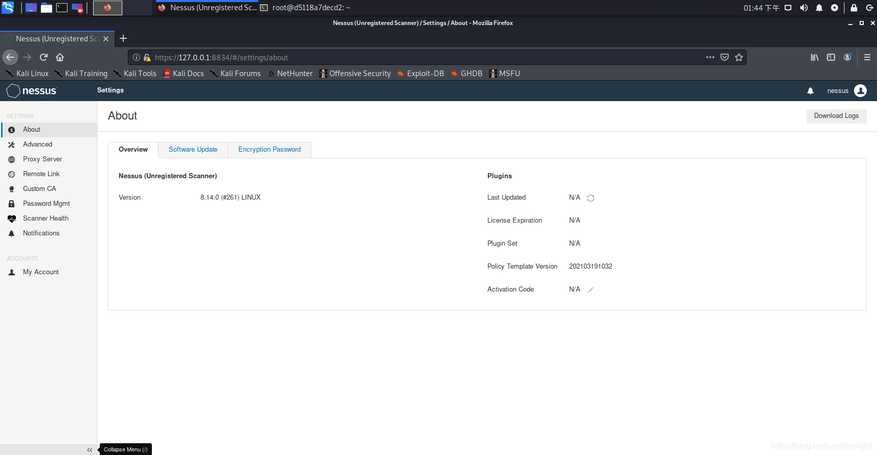Open My Account page
877x455 pixels.
49,272
